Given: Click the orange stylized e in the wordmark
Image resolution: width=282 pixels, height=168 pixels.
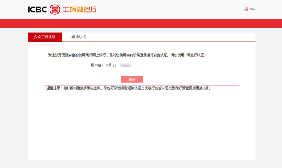Looking at the screenshot, I should coord(87,10).
